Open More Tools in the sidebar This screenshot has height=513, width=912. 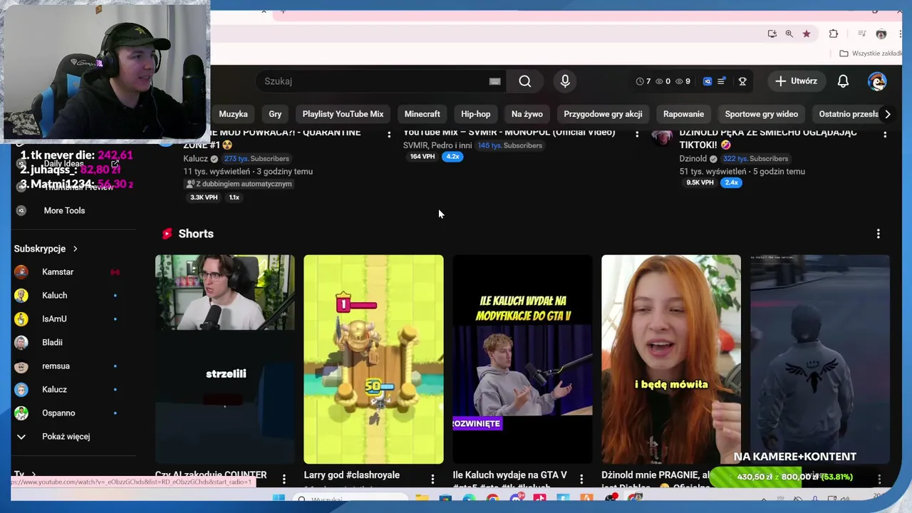(x=64, y=210)
